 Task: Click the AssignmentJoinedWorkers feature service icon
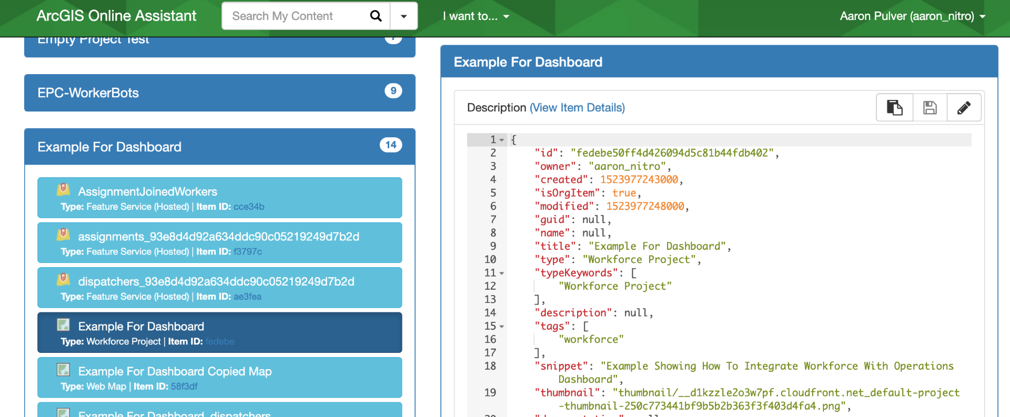(x=64, y=189)
